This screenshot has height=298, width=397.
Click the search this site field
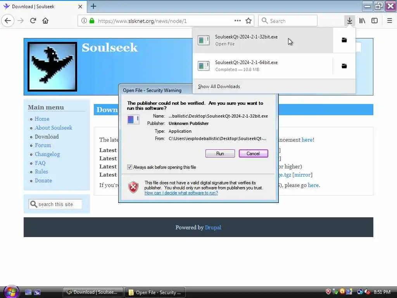click(55, 204)
